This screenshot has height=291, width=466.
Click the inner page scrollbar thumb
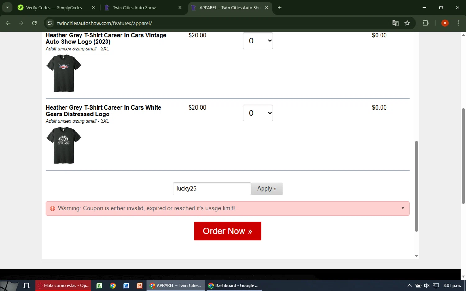pos(416,186)
